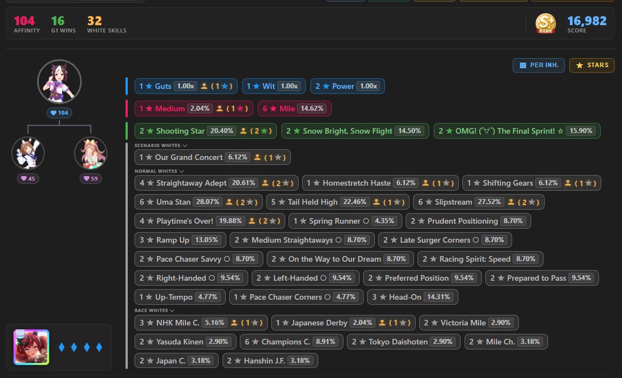Click the Prepared to Pass chip

click(542, 278)
